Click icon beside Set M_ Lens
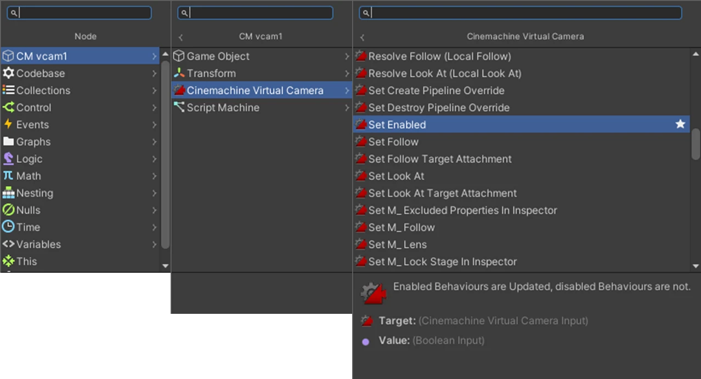701x379 pixels. (x=360, y=244)
